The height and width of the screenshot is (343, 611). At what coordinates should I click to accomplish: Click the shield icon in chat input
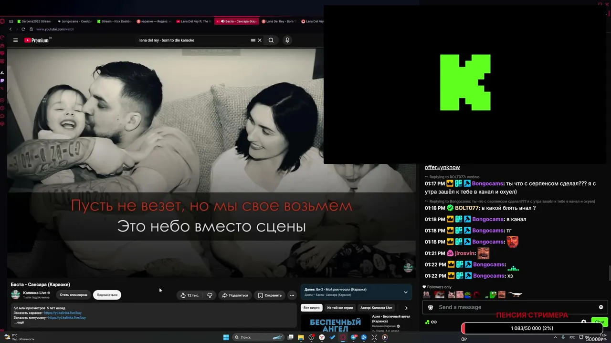pos(431,307)
